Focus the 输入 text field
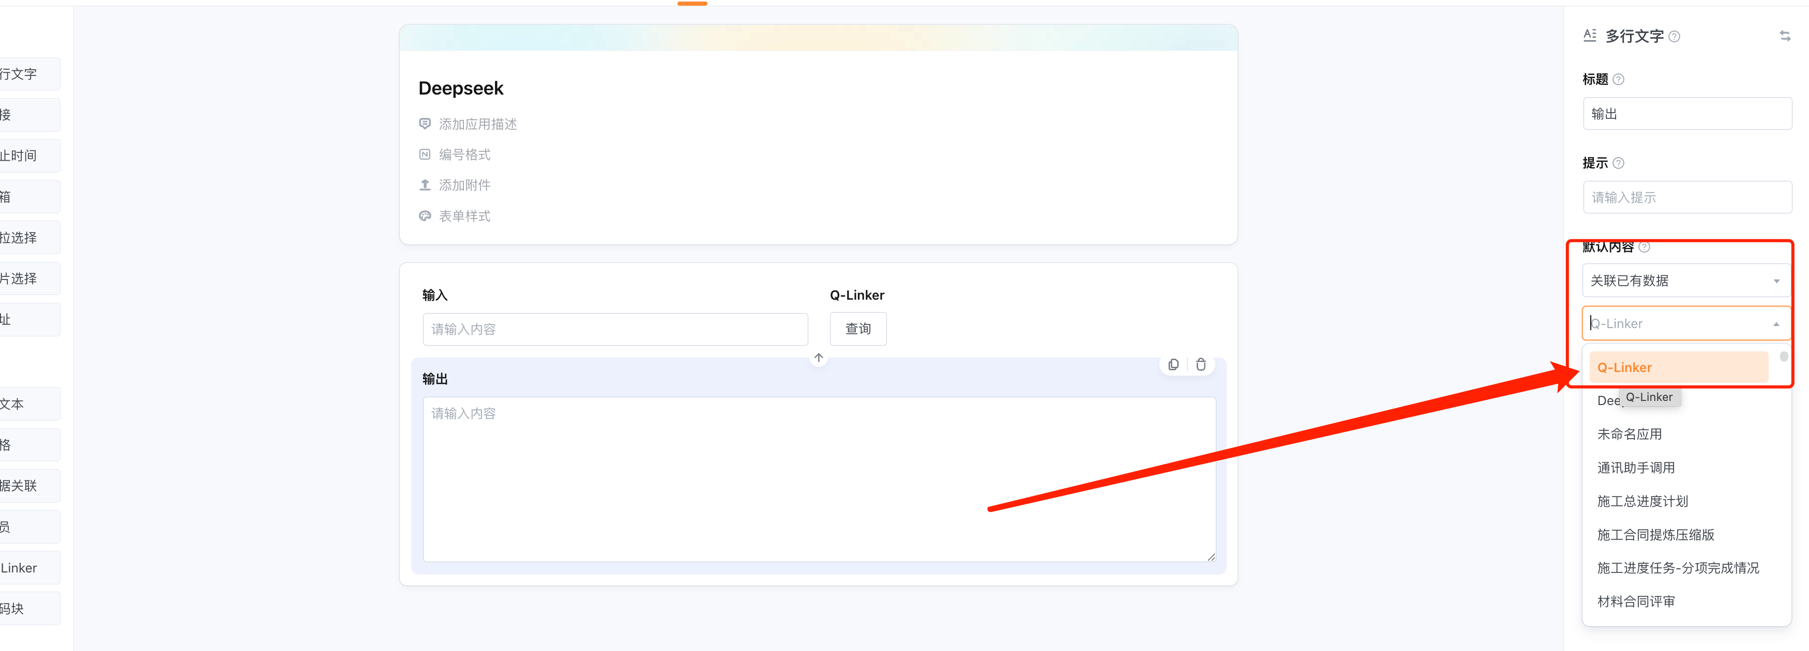Viewport: 1809px width, 651px height. (615, 329)
